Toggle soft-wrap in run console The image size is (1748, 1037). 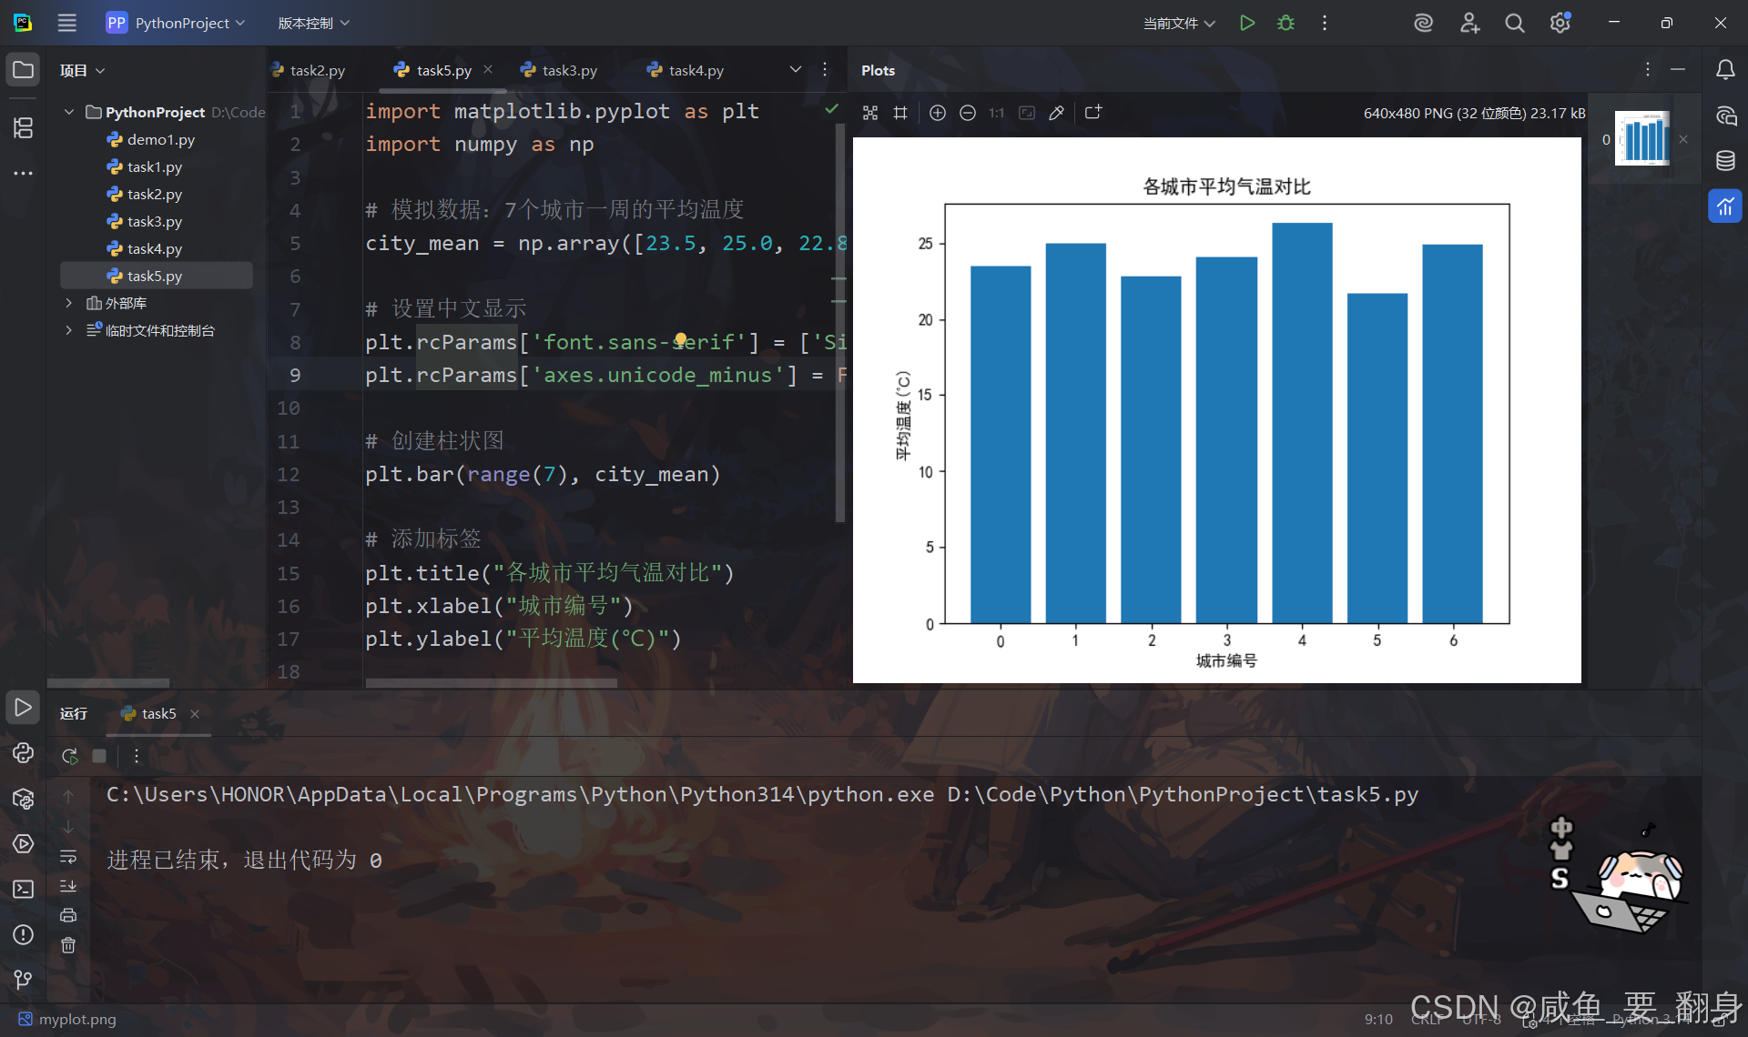tap(68, 857)
